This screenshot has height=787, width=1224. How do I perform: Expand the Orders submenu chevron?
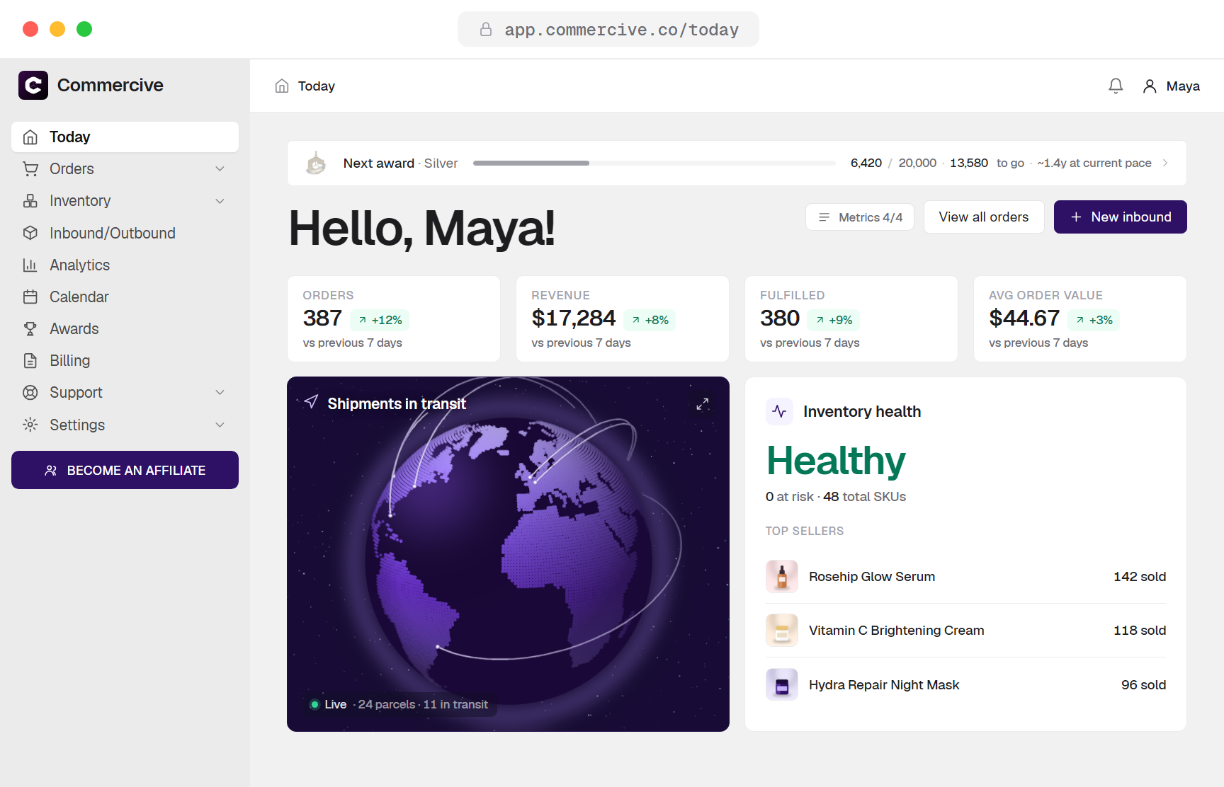click(220, 168)
